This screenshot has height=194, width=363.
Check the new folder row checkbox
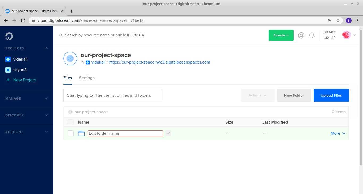pos(70,133)
